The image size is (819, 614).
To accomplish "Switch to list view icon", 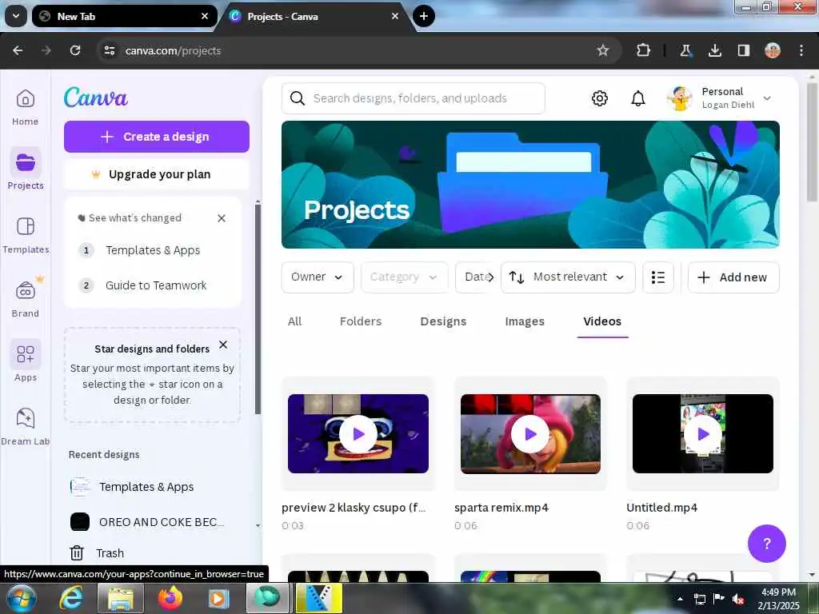I will 658,277.
